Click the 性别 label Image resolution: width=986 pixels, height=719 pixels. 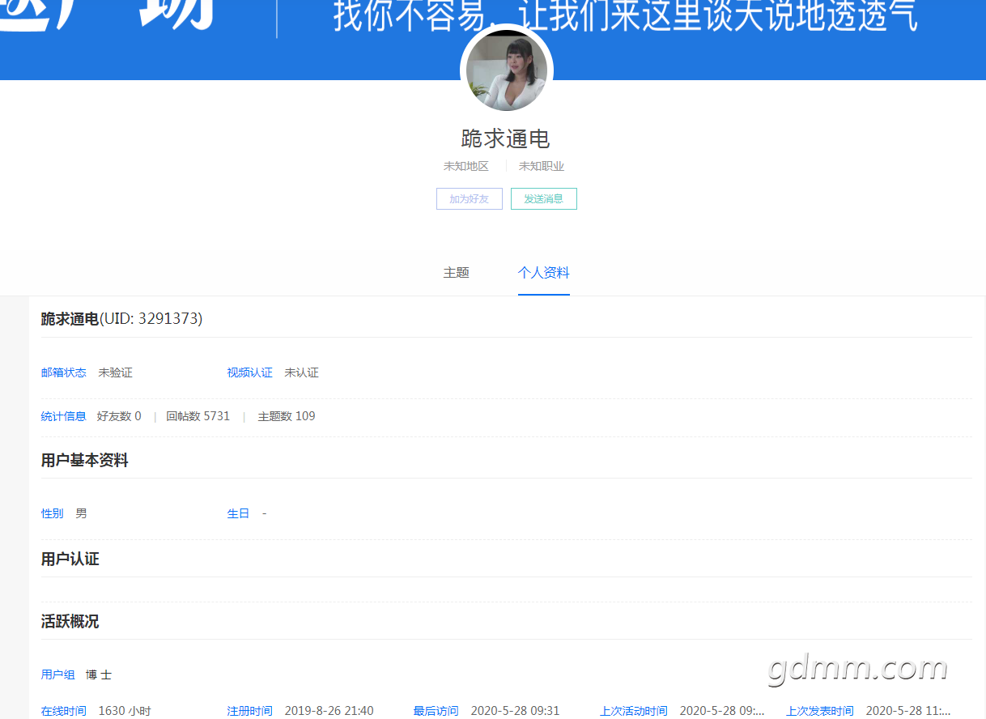tap(53, 513)
